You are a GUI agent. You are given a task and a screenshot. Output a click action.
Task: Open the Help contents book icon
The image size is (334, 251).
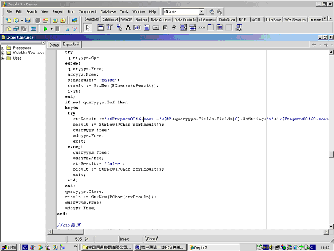[x=74, y=20]
